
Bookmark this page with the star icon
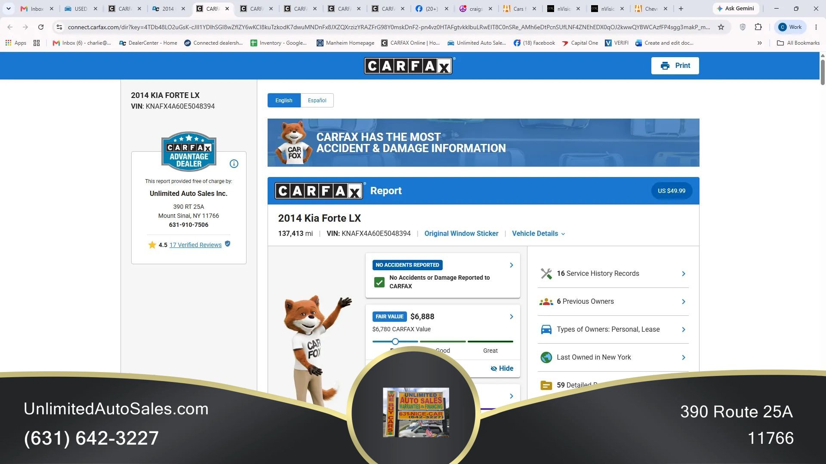721,27
